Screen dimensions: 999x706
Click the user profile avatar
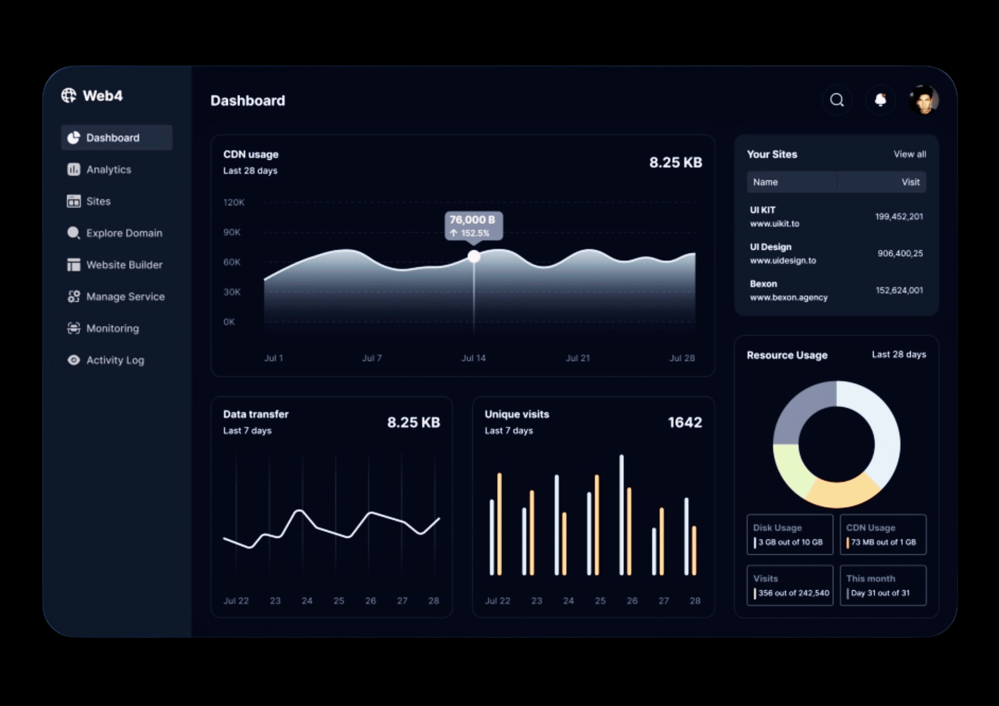point(923,100)
